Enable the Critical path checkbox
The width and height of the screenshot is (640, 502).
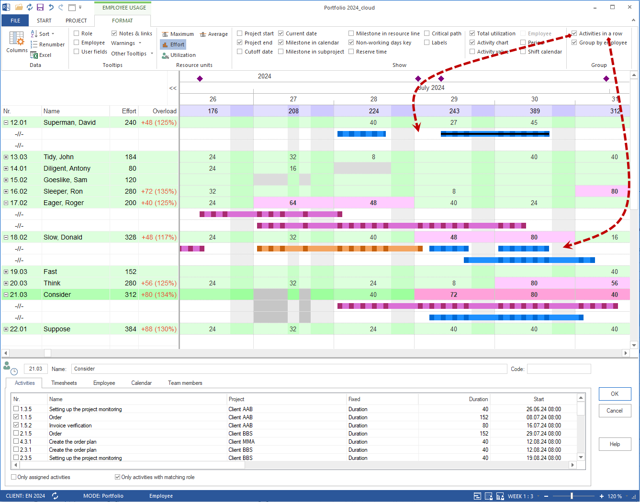tap(427, 33)
